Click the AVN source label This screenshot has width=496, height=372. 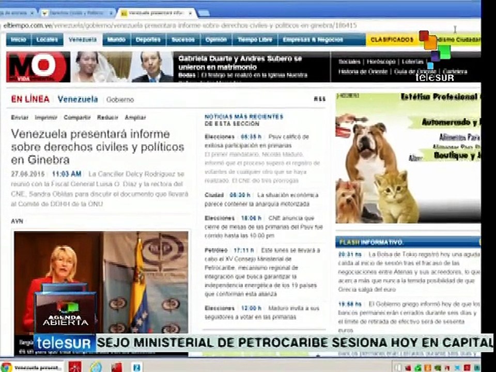pos(17,222)
